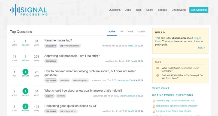The image size is (218, 116).
Task: Open 'Not available options: Disabled or hidden?'
Action: pyautogui.click(x=177, y=106)
